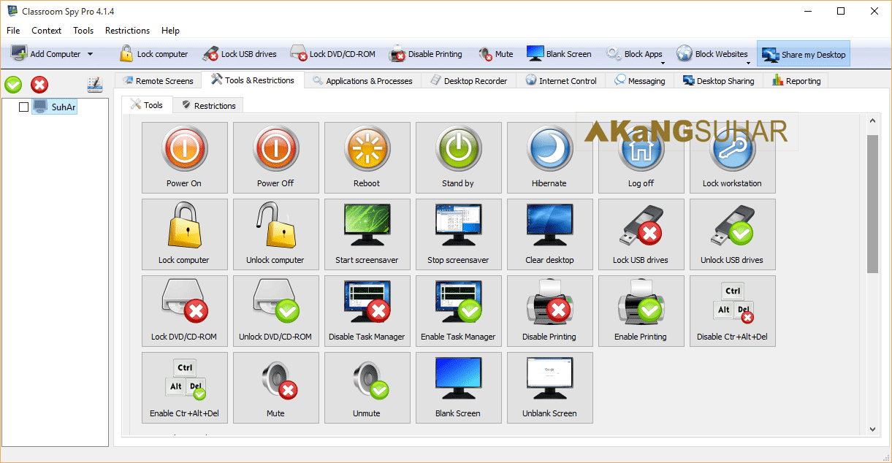The image size is (892, 463).
Task: Open the Help menu
Action: click(170, 31)
